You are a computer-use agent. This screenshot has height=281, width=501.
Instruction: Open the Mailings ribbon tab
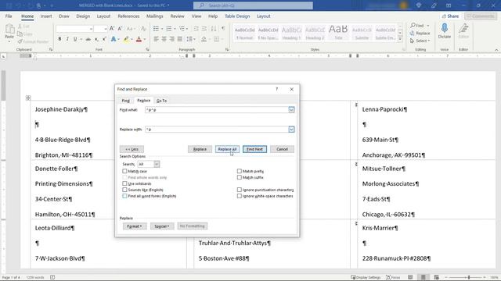[155, 16]
